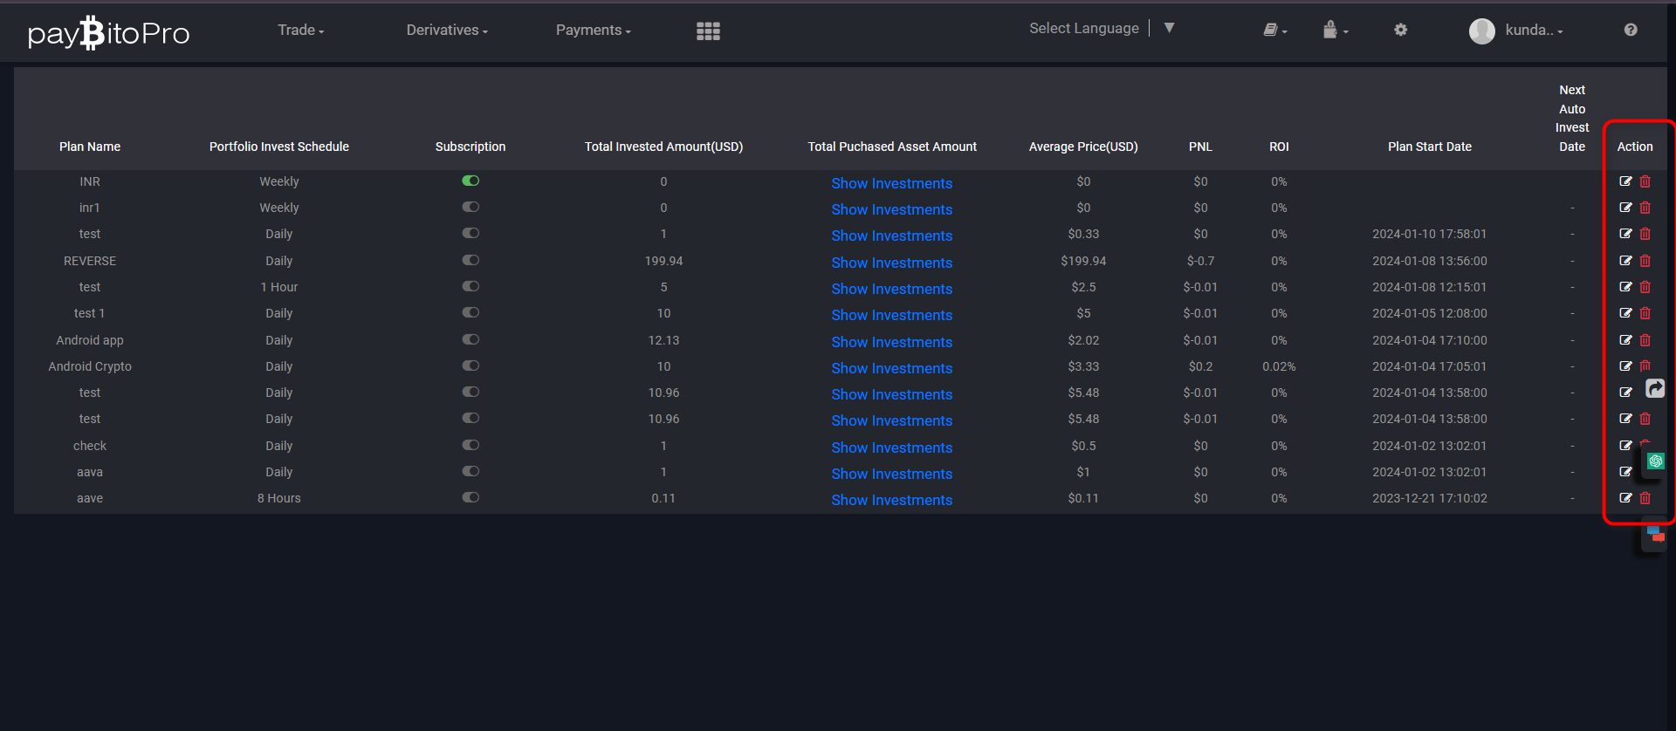This screenshot has width=1676, height=731.
Task: Enable subscription toggle for Android Crypto plan
Action: coord(471,365)
